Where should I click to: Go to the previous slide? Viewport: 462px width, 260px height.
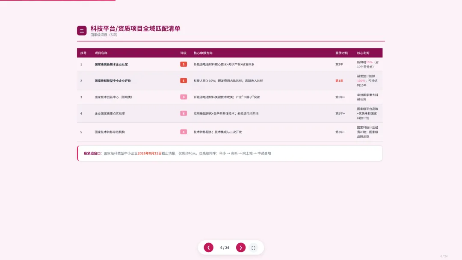pyautogui.click(x=209, y=248)
